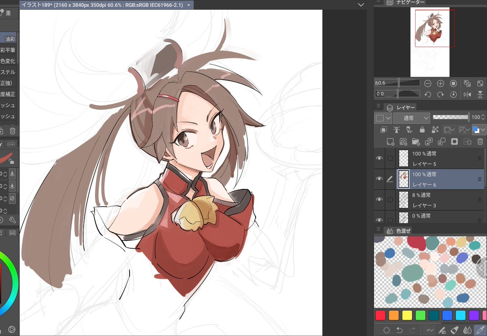Hide レイヤー 5 via eye icon

click(x=379, y=158)
